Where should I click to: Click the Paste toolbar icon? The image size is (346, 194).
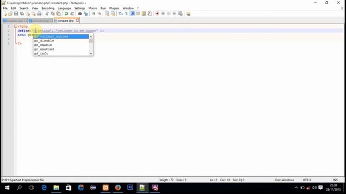click(58, 13)
